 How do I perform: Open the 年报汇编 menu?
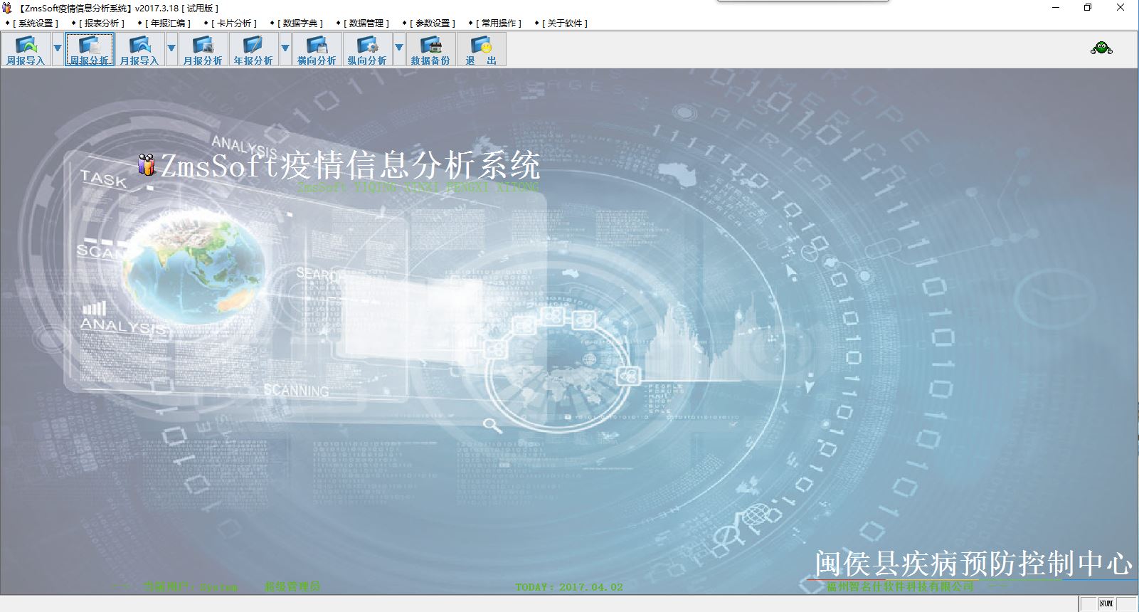pyautogui.click(x=164, y=23)
